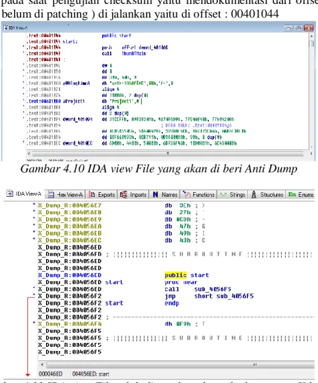
Task: Click the 'proc near' line
Action: click(181, 282)
